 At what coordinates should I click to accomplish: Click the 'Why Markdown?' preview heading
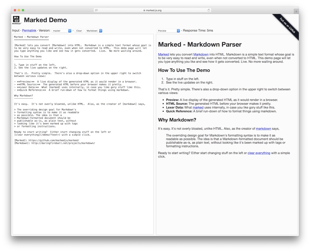177,120
